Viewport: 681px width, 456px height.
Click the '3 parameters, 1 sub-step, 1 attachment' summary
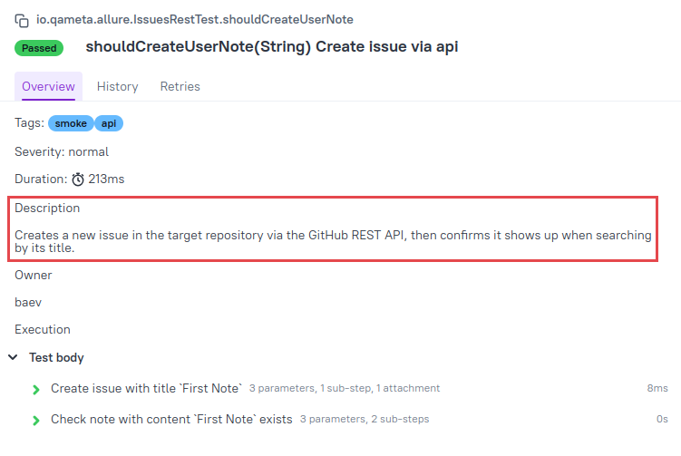[x=345, y=388]
